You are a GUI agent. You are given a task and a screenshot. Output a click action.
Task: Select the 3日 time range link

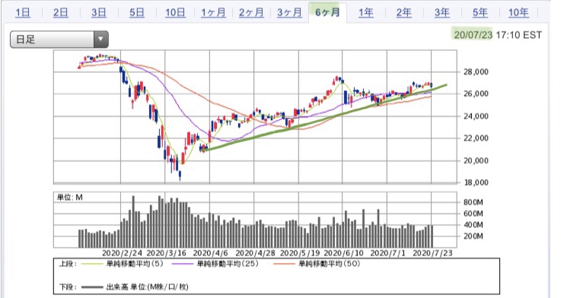coord(98,13)
